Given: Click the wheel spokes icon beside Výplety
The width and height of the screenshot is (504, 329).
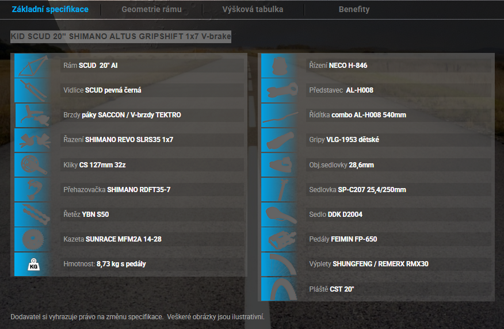Looking at the screenshot, I should tap(280, 264).
